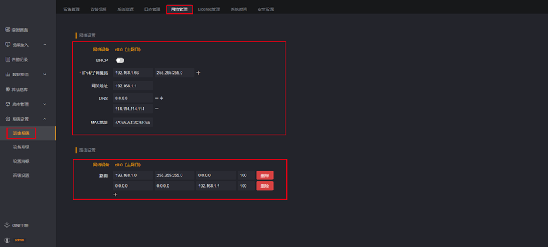Screen dimensions: 548x247
Task: Switch to the 设备管理 tab
Action: click(x=72, y=9)
